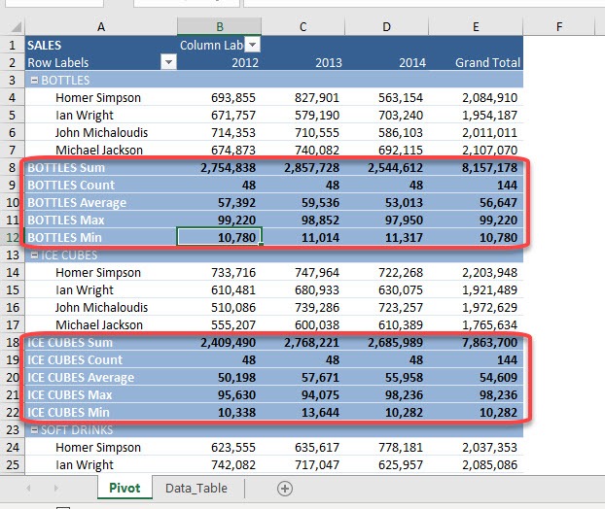Click cell with value 2,085,086
Screen dimensions: 605x509
tap(476, 464)
